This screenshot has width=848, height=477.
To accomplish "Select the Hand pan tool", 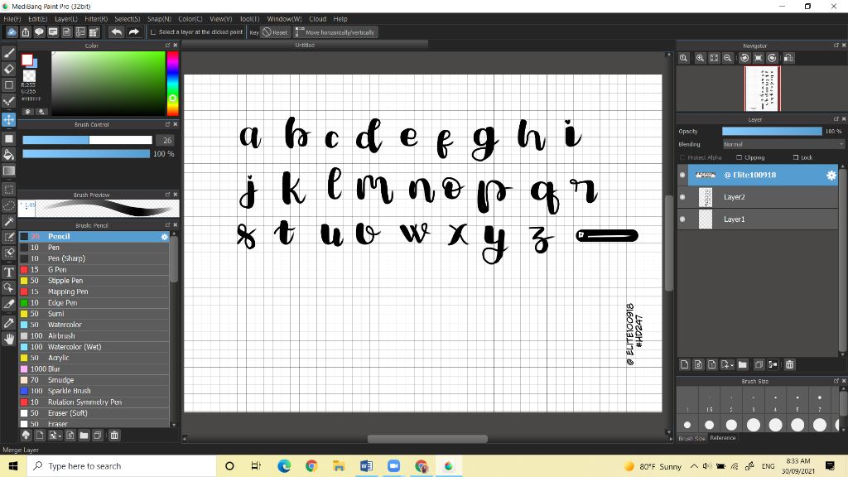I will click(x=8, y=339).
